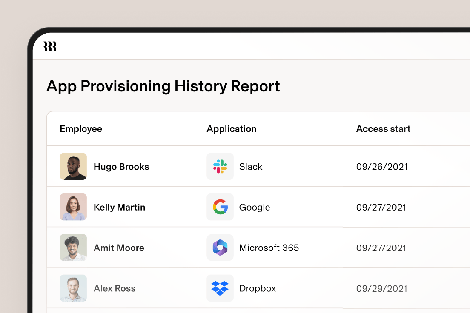Sort by the Access start column header
This screenshot has width=470, height=313.
click(383, 128)
